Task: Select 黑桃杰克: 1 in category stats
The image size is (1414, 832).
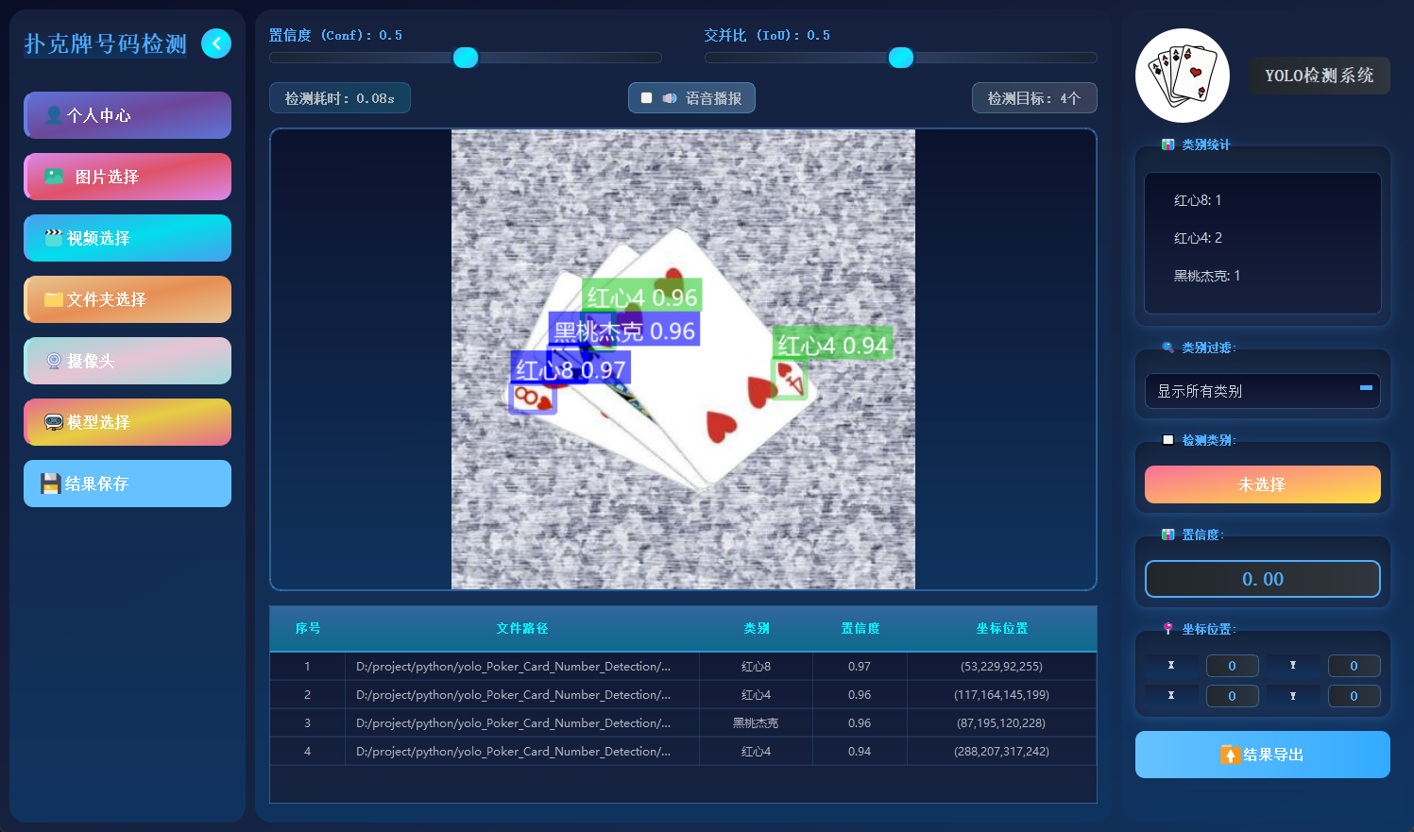Action: (x=1207, y=276)
